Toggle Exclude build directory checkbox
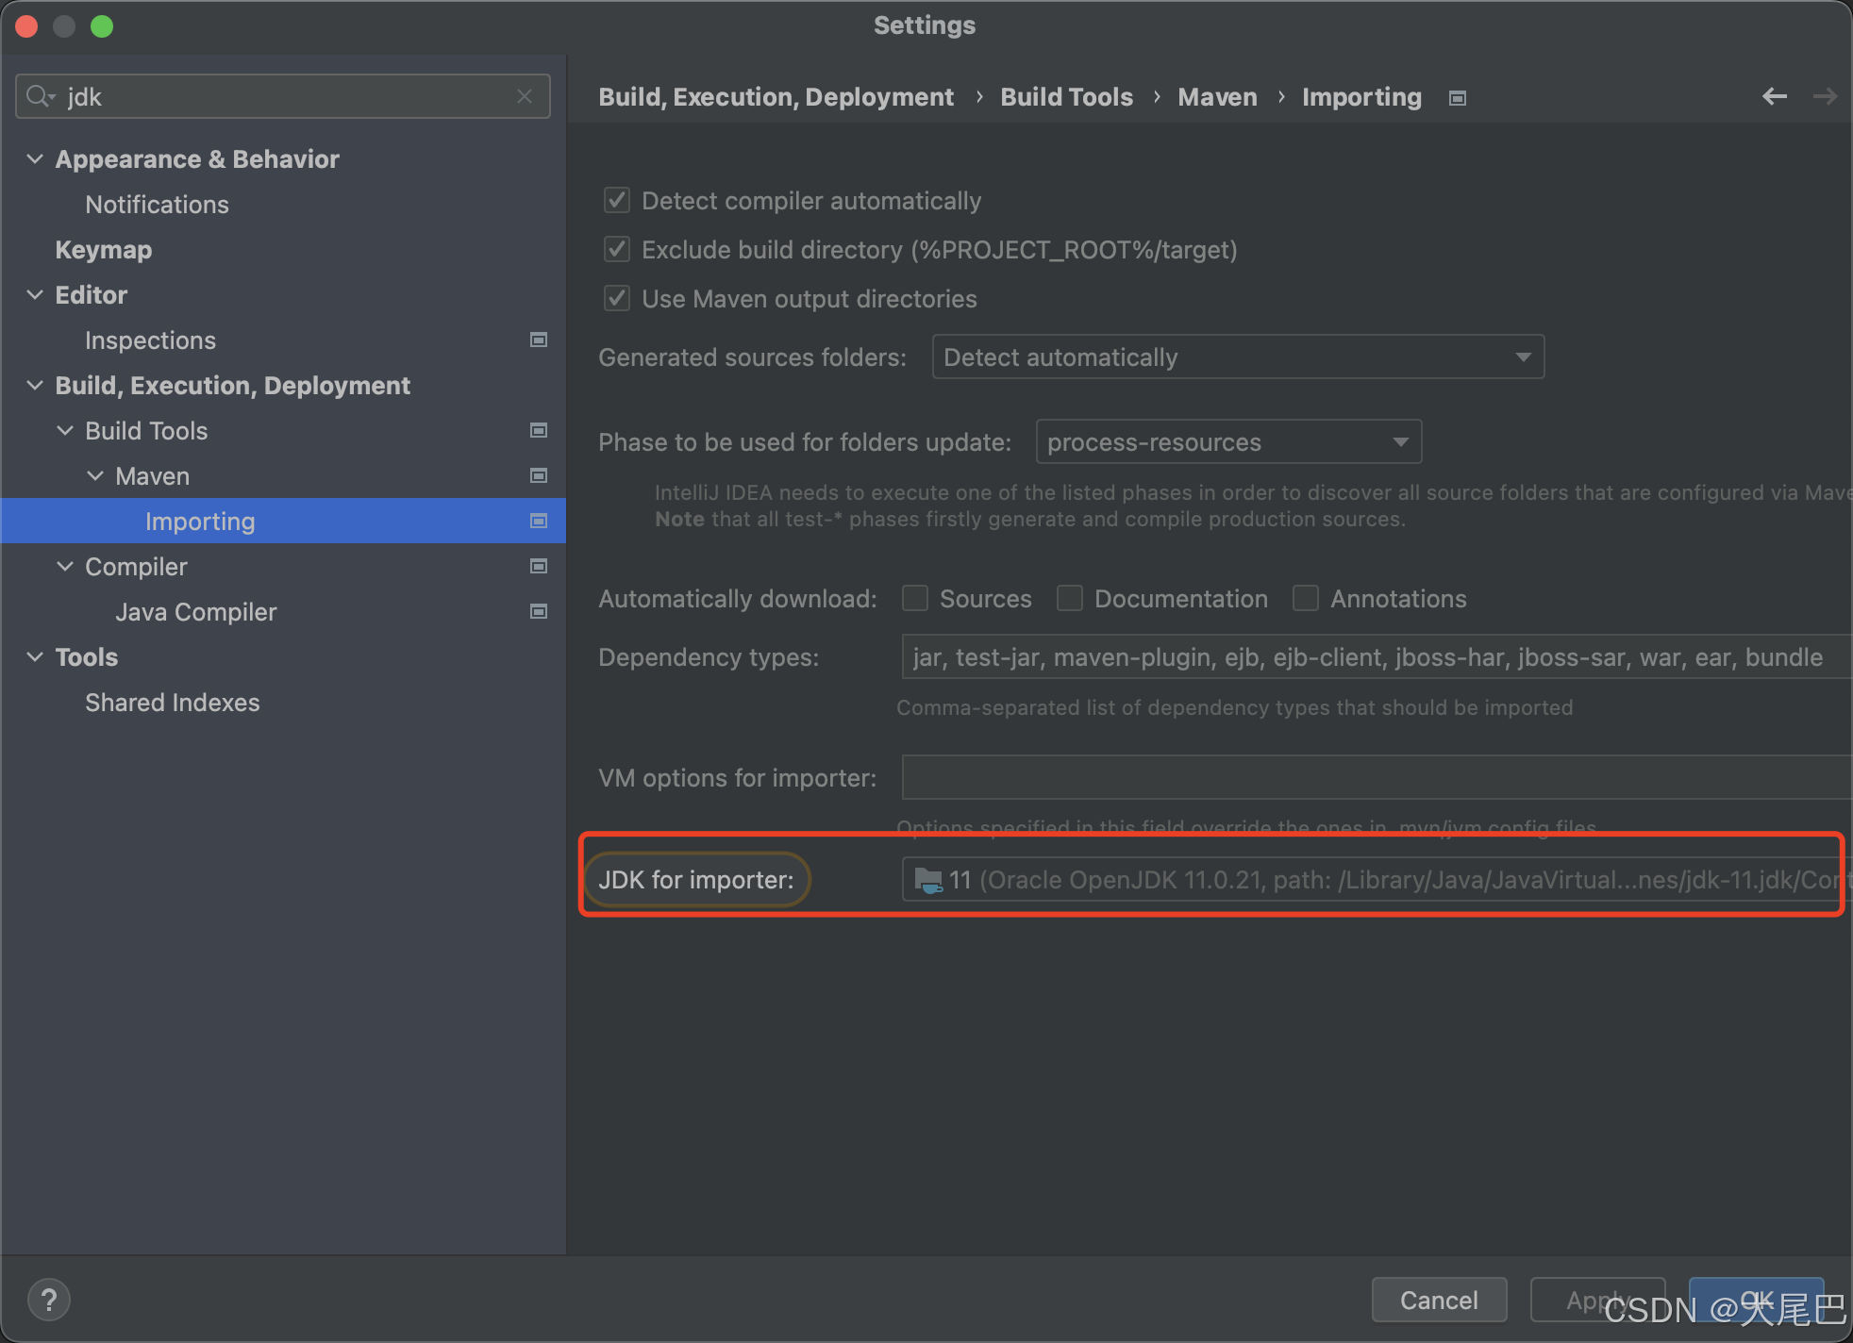Viewport: 1853px width, 1343px height. tap(617, 249)
